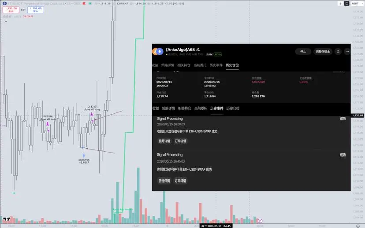
Task: Click 信号详情 under the 16:00:03 event
Action: [164, 141]
